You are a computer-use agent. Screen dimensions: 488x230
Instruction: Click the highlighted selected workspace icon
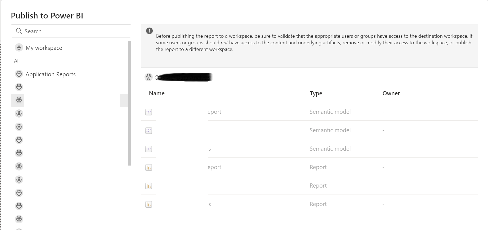click(19, 100)
